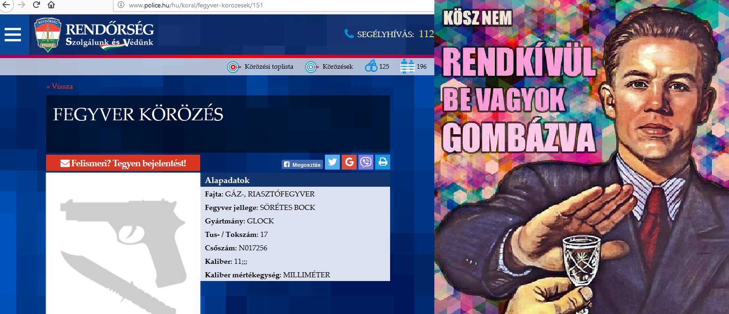Click the « Vissza link
The image size is (729, 314).
[60, 86]
